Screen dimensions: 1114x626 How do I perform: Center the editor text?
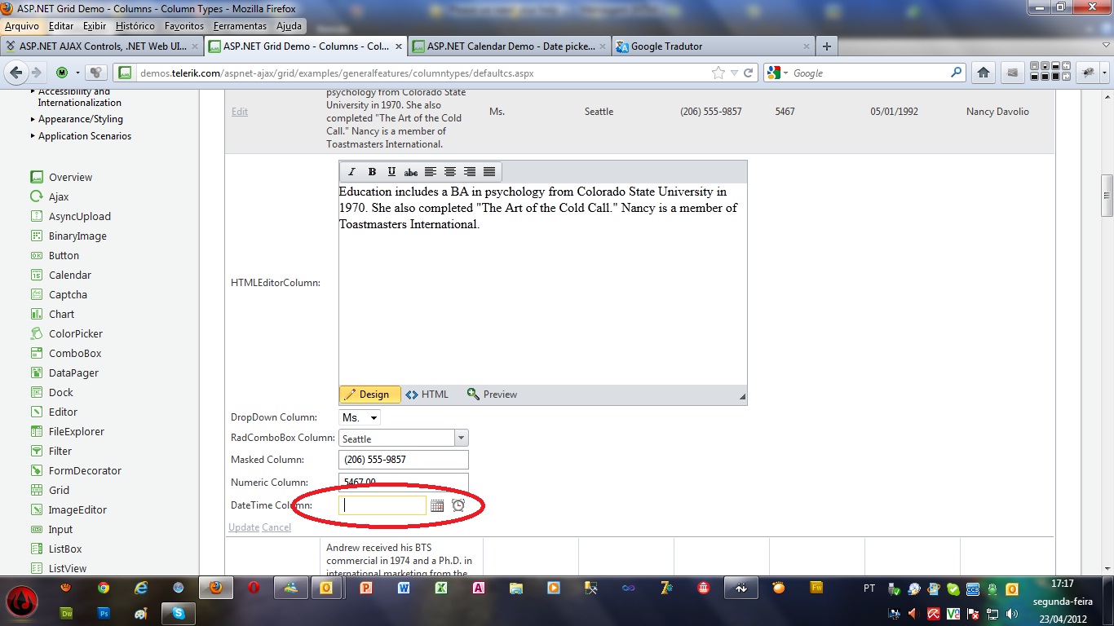click(450, 171)
